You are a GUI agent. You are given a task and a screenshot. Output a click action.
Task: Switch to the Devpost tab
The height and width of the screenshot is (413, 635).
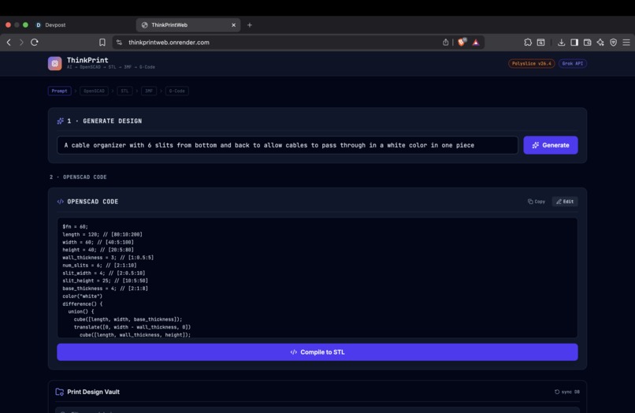[x=55, y=24]
